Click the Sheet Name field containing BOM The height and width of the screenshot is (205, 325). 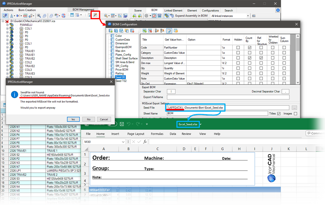pyautogui.click(x=217, y=113)
